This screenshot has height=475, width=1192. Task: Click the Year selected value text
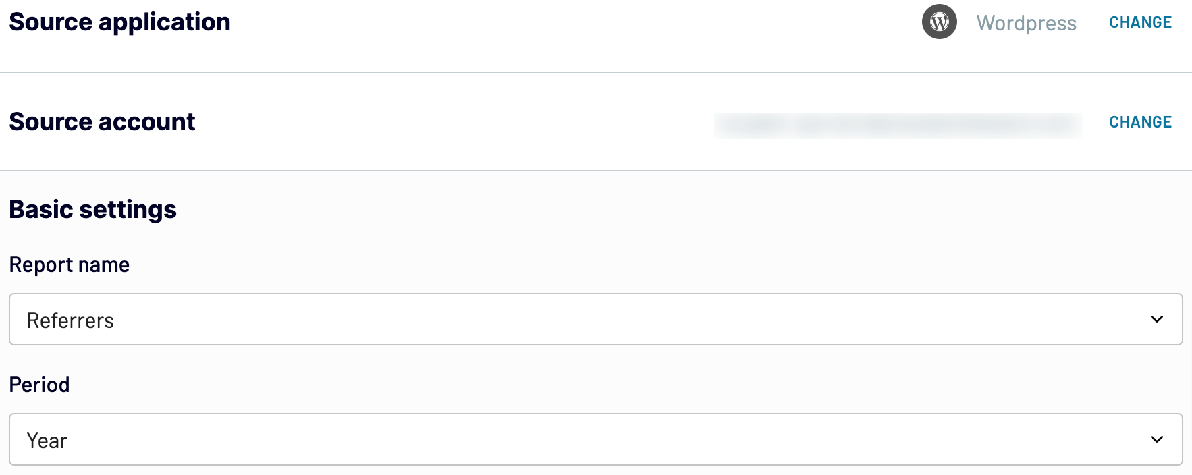coord(47,441)
